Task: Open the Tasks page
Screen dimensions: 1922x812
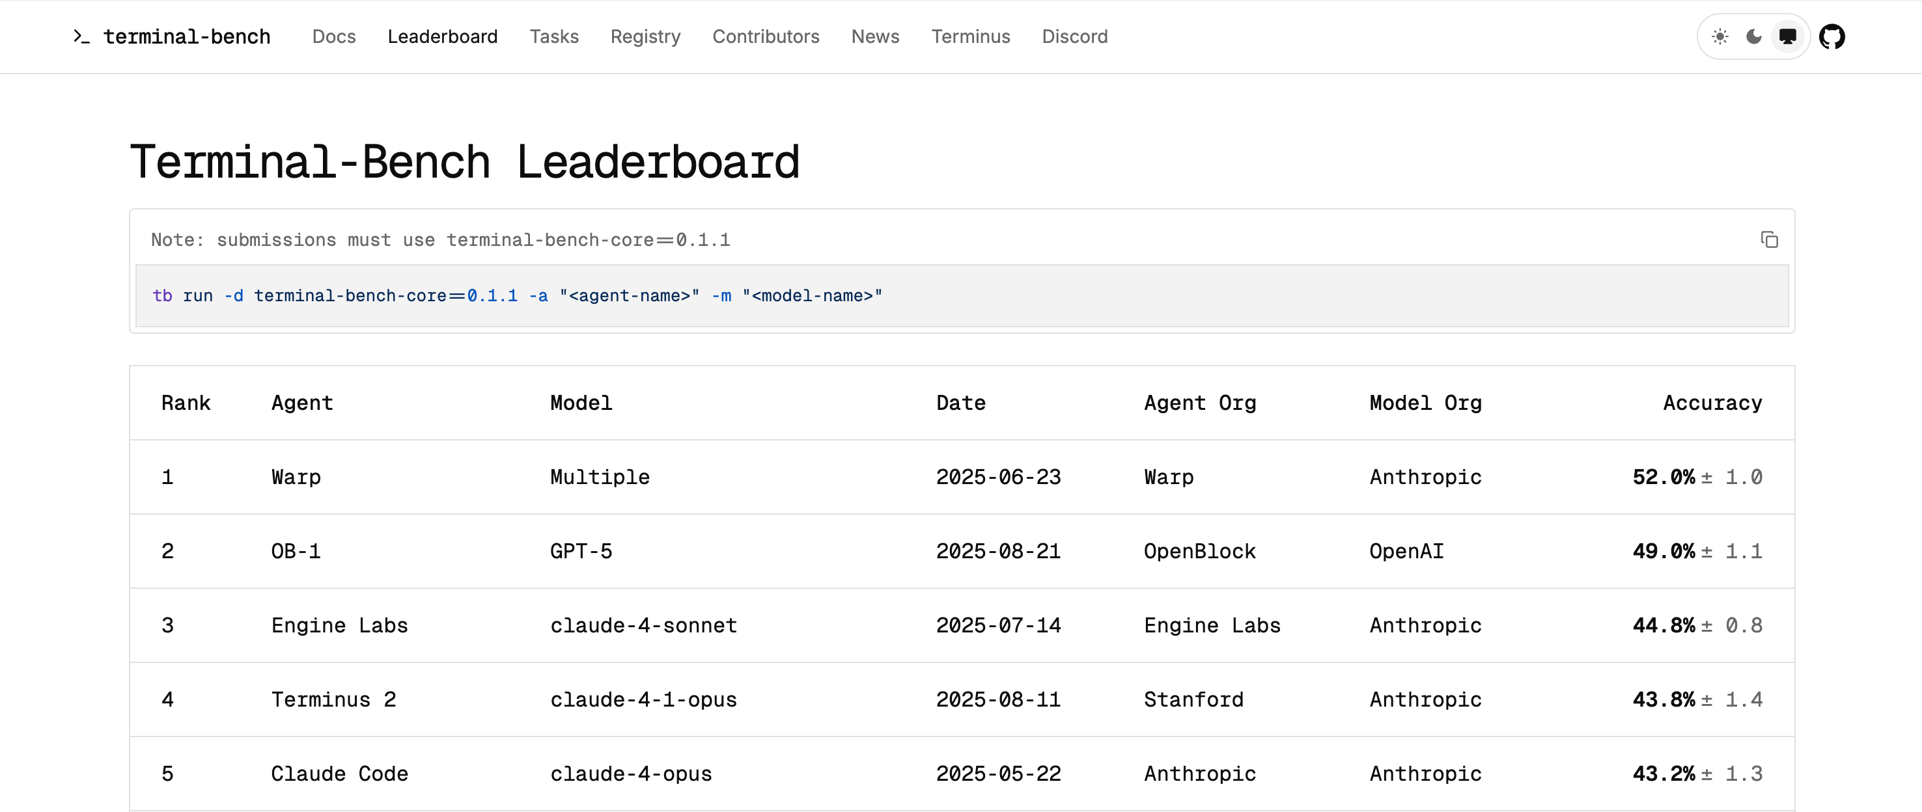Action: coord(554,36)
